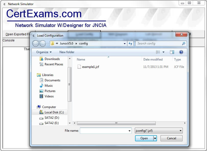Click the Cancel button
The height and width of the screenshot is (151, 207).
pyautogui.click(x=171, y=138)
